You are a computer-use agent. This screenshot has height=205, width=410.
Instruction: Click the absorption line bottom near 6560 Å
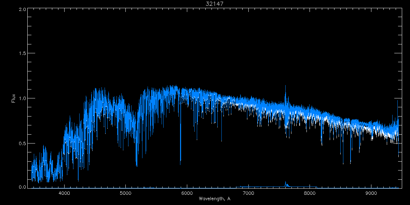coord(221,140)
